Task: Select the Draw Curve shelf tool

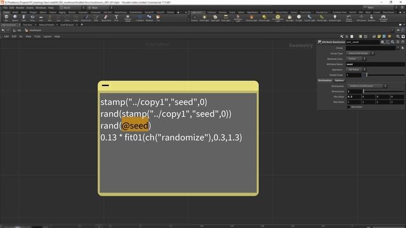Action: pos(86,18)
